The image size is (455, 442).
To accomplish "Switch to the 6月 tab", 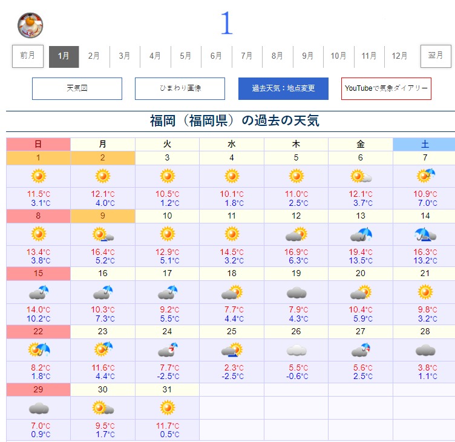I will [216, 57].
